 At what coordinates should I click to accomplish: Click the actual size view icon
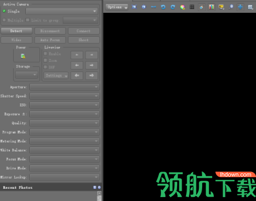coord(144,7)
